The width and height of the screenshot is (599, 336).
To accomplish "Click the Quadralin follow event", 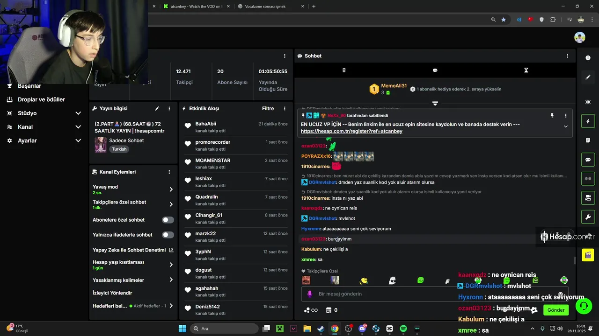I will tap(236, 200).
